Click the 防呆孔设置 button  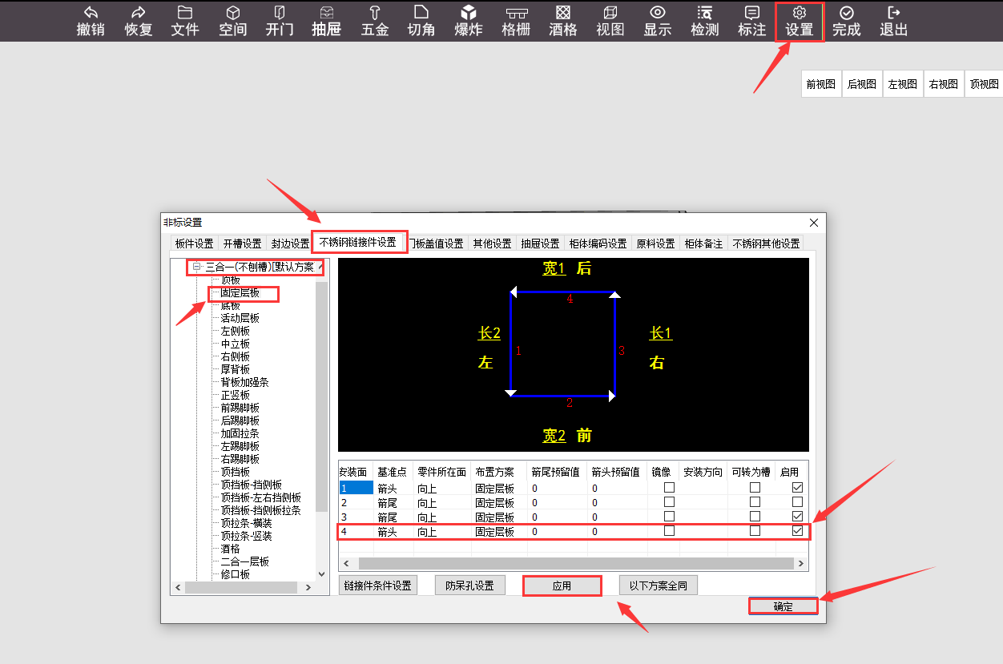(469, 586)
